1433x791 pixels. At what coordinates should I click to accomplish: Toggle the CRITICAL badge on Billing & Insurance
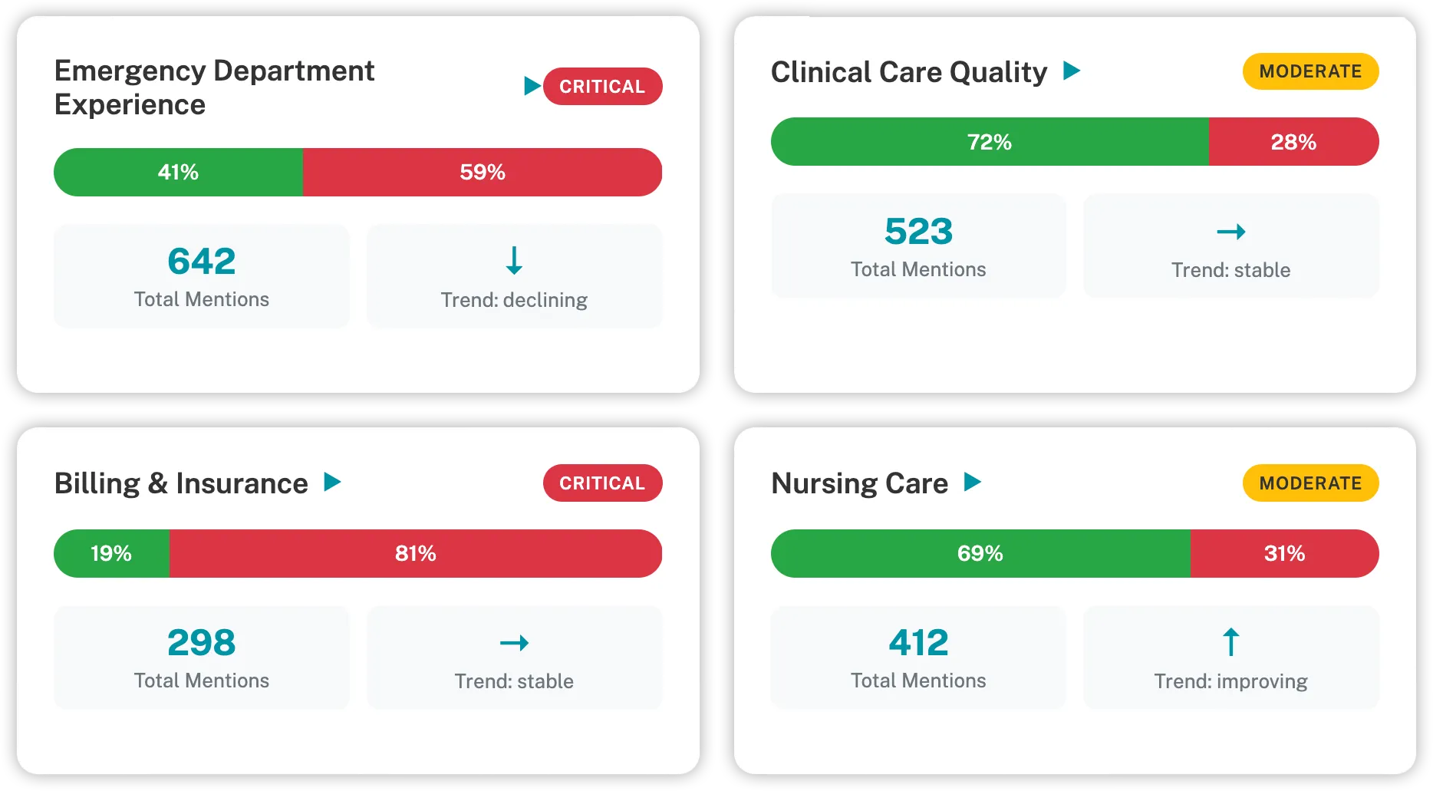click(602, 483)
